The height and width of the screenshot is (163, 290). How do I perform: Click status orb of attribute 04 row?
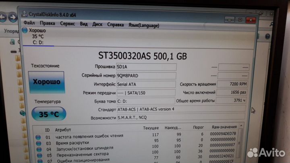(39, 149)
